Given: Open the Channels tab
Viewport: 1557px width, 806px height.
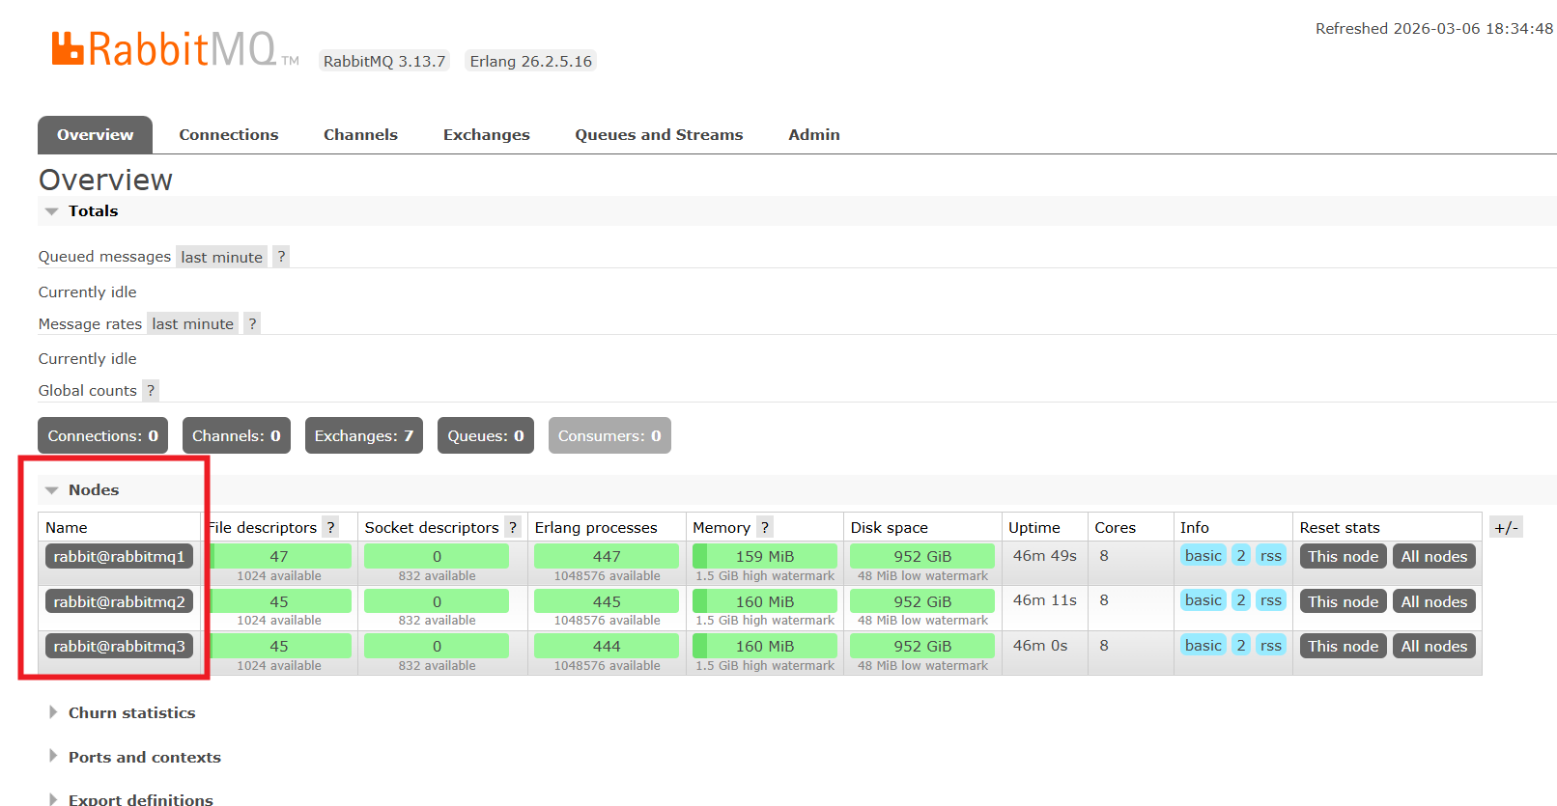Looking at the screenshot, I should click(x=360, y=134).
